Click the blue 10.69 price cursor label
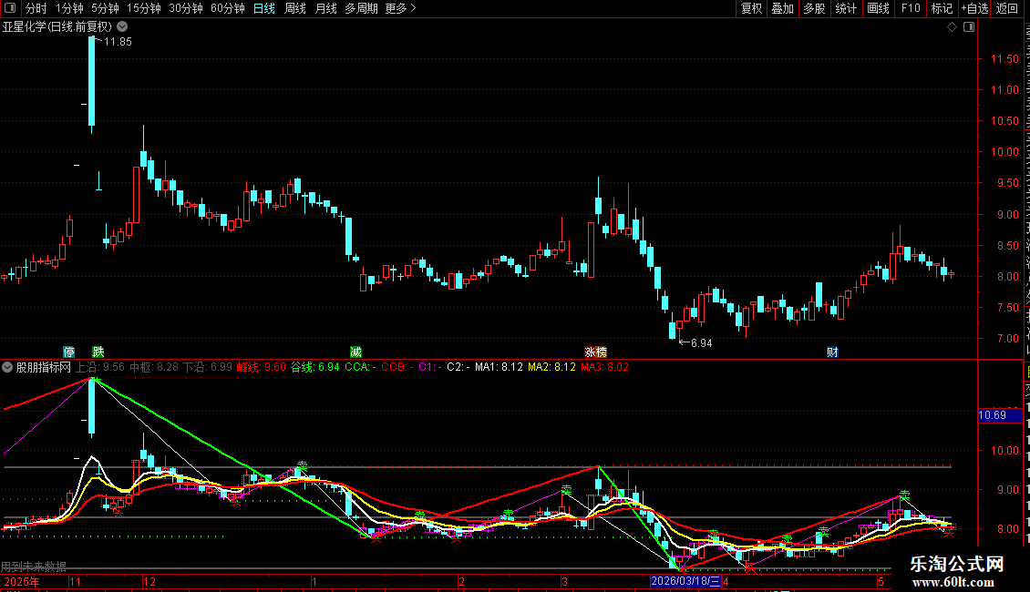 click(x=1000, y=415)
